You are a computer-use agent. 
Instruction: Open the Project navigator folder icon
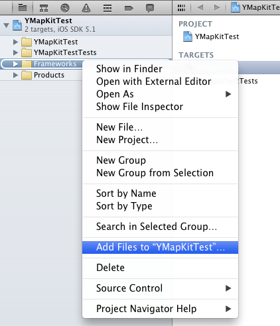23,8
